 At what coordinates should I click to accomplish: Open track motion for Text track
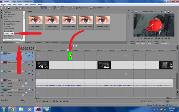click(22, 53)
